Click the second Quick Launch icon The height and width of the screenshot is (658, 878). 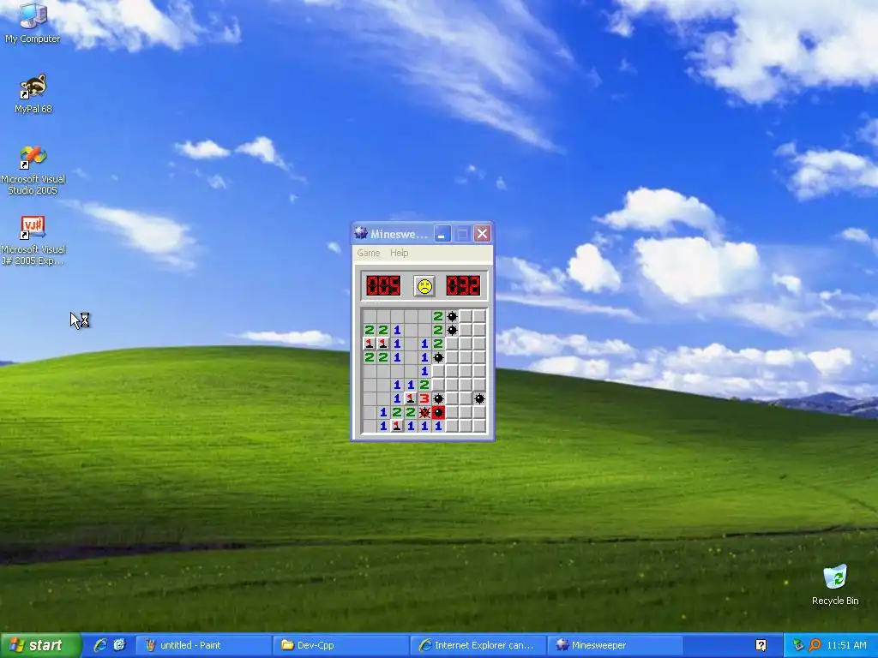tap(119, 645)
